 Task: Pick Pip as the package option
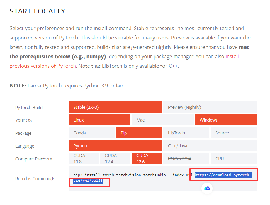pyautogui.click(x=139, y=133)
